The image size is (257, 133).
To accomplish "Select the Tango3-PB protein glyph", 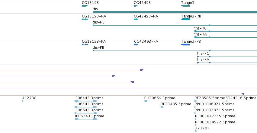I will coord(185,45).
